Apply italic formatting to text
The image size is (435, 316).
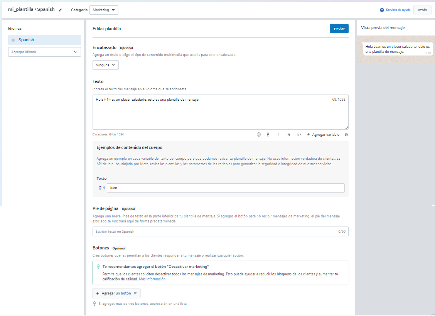pos(278,135)
